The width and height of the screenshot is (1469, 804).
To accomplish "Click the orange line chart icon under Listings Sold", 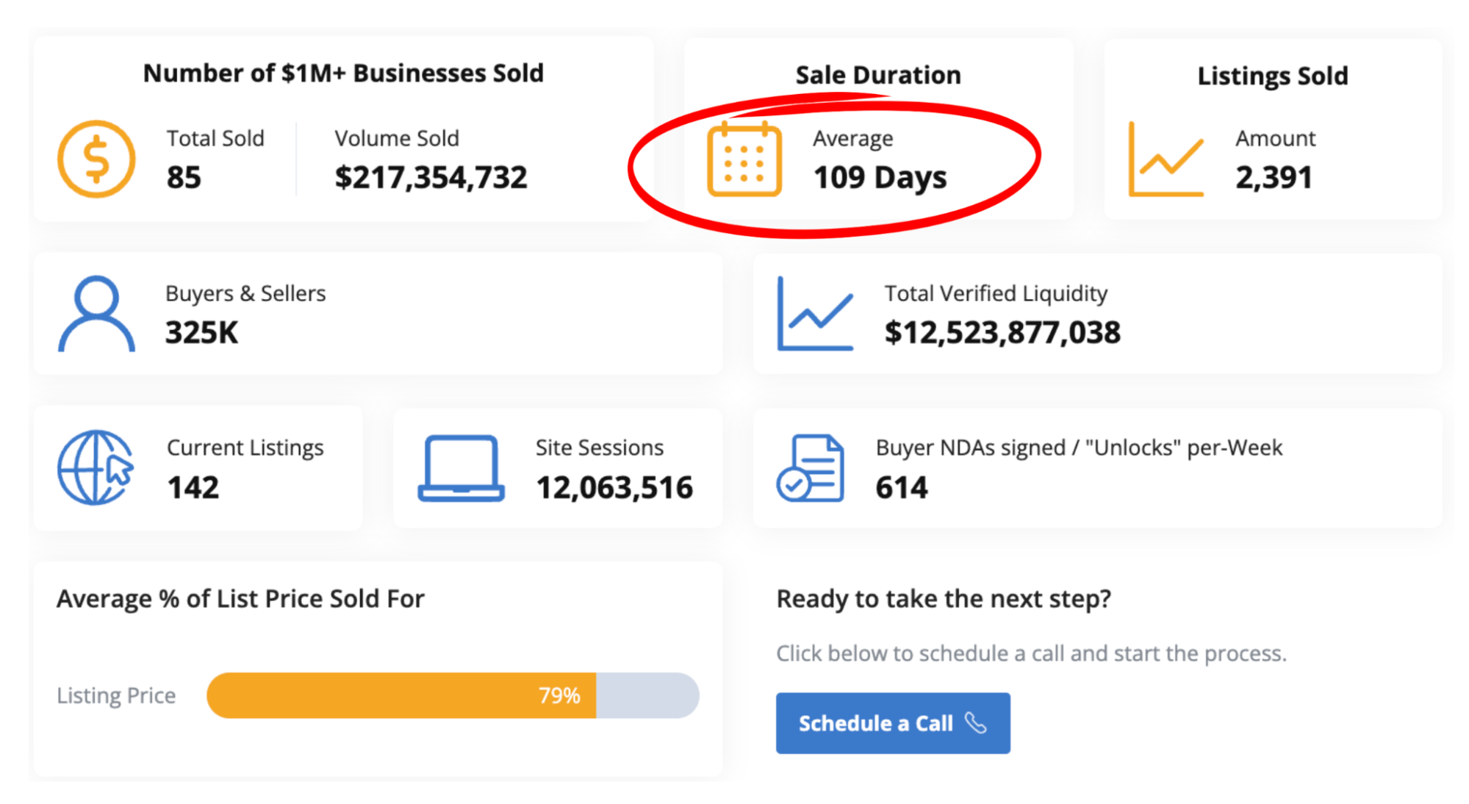I will tap(1165, 159).
